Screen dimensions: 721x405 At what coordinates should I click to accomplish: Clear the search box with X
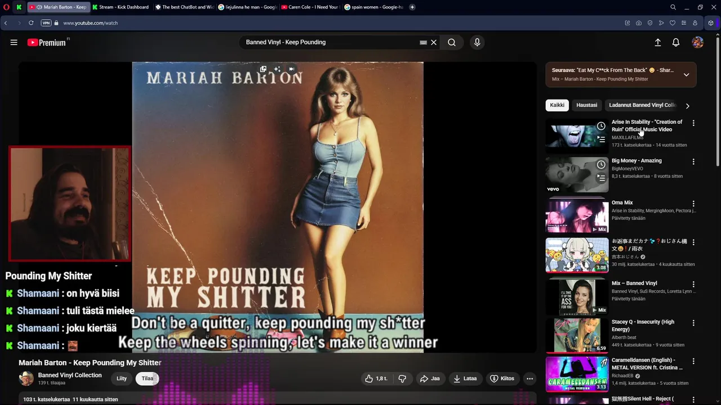434,42
